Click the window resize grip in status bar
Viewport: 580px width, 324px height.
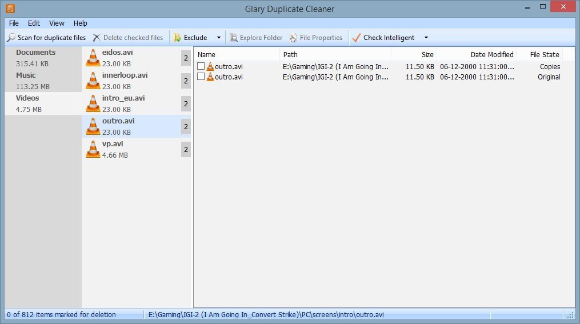coord(571,315)
